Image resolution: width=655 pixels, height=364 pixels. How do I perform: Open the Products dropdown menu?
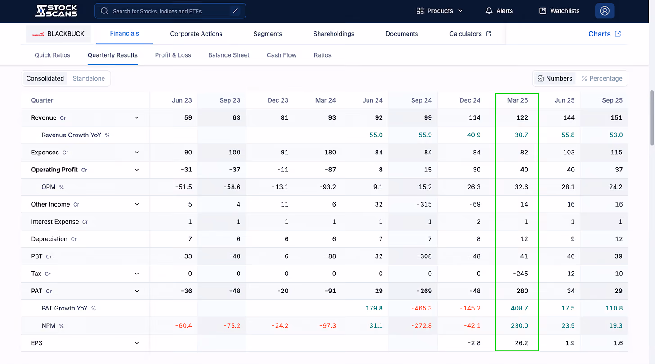click(x=440, y=11)
